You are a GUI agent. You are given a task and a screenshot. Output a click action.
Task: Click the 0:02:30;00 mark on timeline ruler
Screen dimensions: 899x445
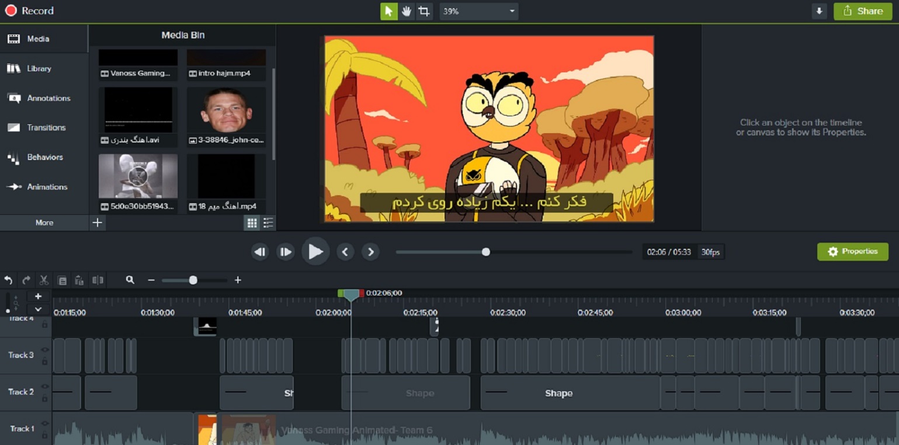pos(507,312)
